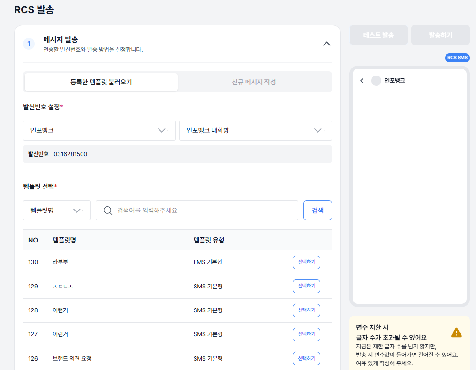Viewport: 476px width, 370px height.
Task: Click the RCS SMS badge
Action: (x=457, y=58)
